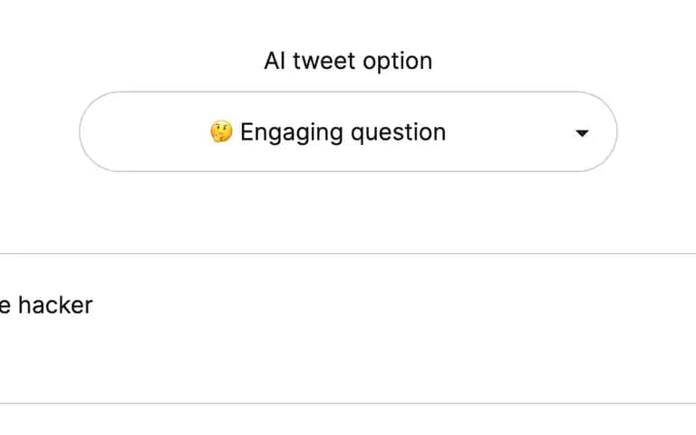Click the black caret arrow icon
This screenshot has width=696, height=435.
582,132
